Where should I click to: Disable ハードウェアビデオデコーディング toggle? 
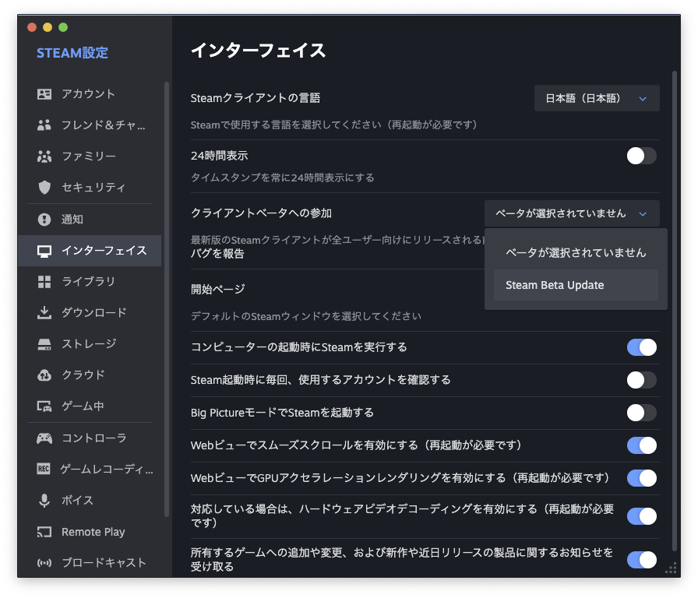[641, 516]
